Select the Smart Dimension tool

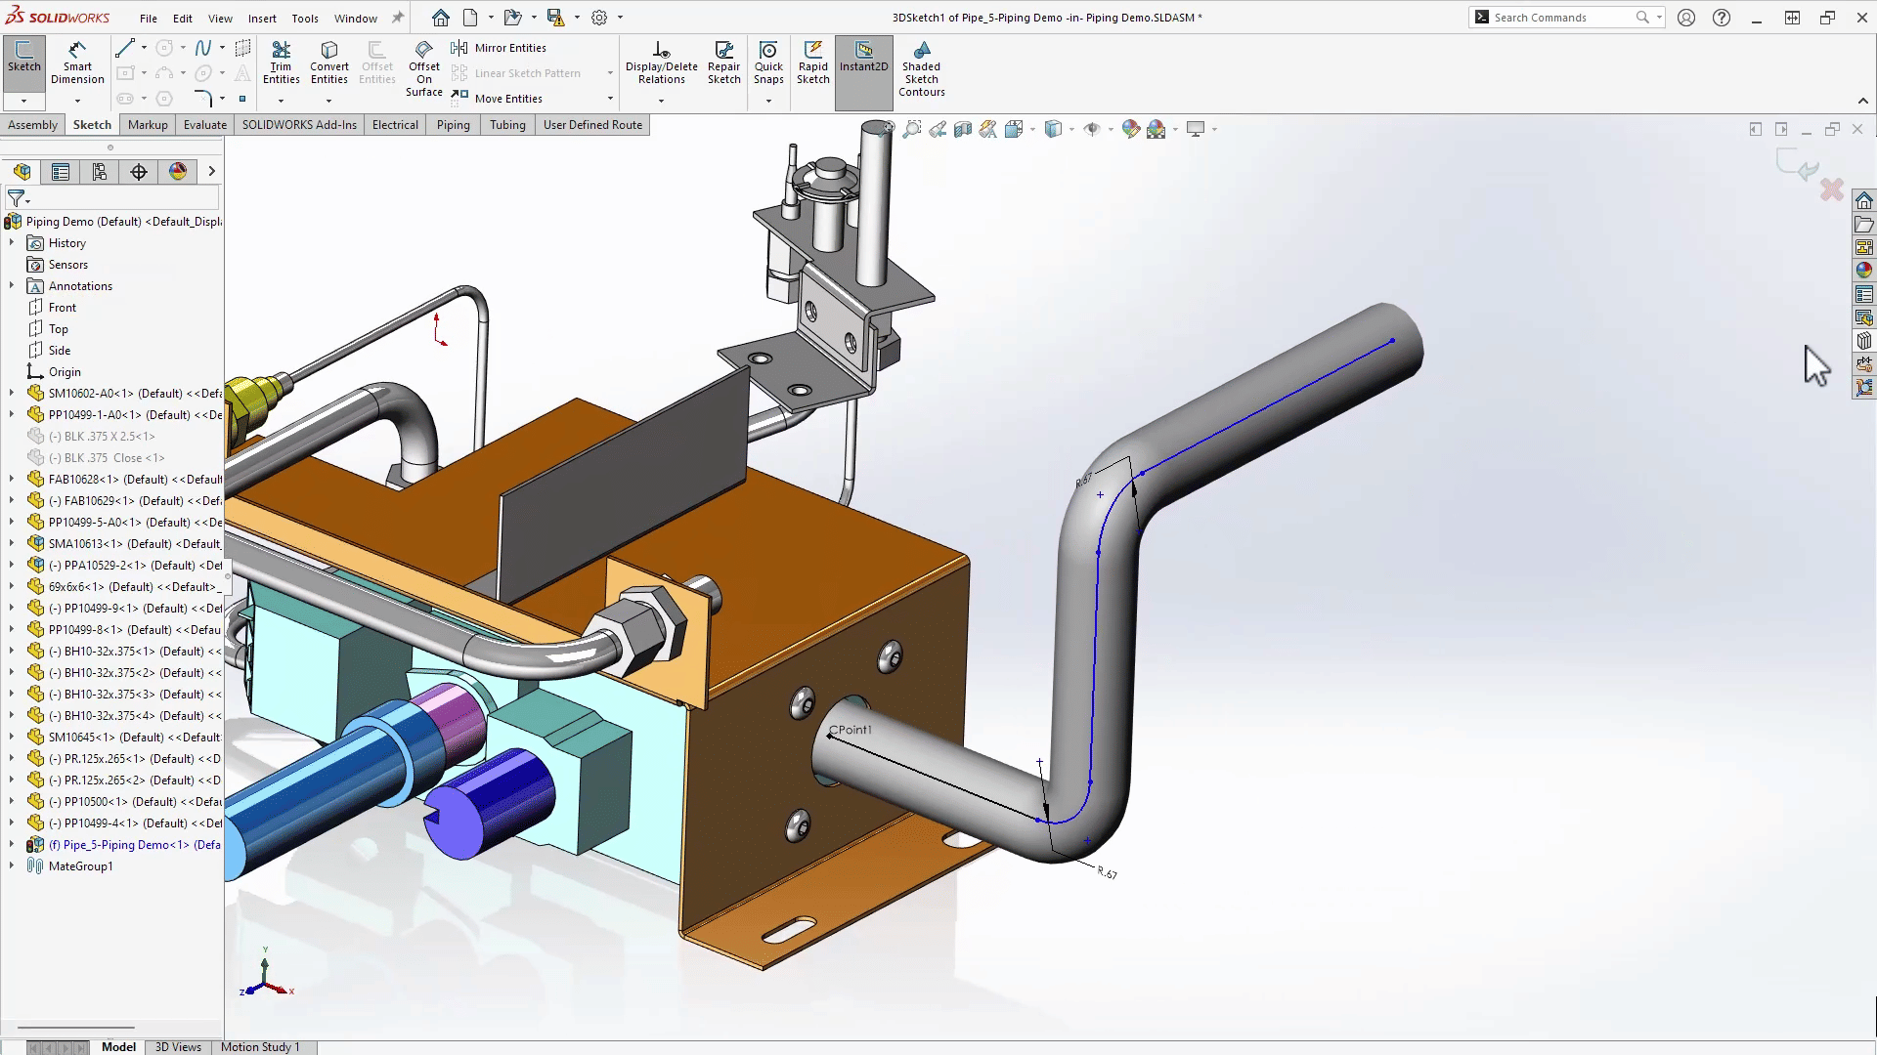pos(77,63)
